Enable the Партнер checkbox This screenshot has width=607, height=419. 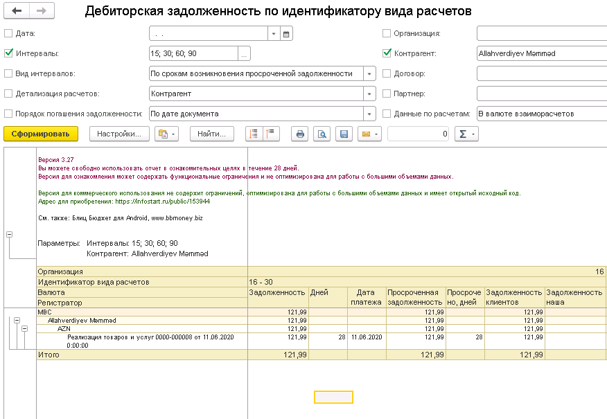click(x=387, y=93)
